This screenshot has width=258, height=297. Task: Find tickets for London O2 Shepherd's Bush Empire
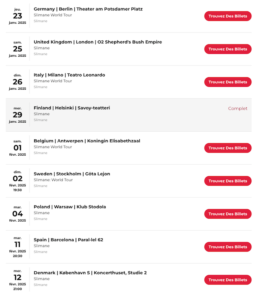coord(228,49)
